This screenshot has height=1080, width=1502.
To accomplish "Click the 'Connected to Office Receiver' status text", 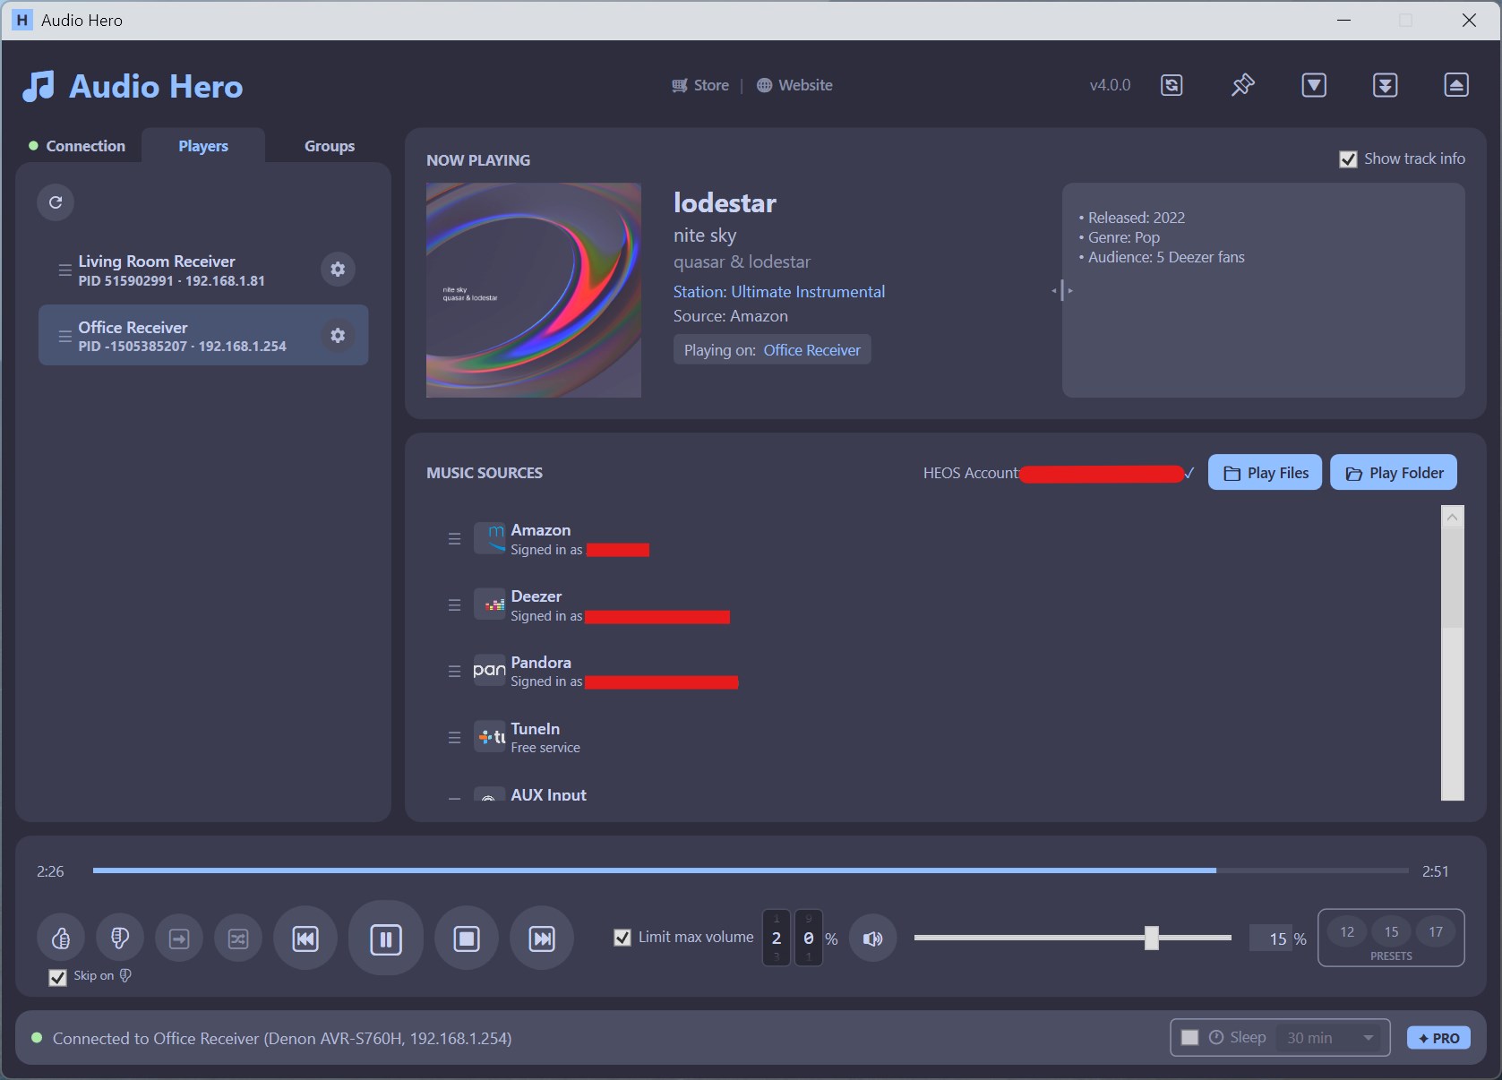I will (282, 1039).
